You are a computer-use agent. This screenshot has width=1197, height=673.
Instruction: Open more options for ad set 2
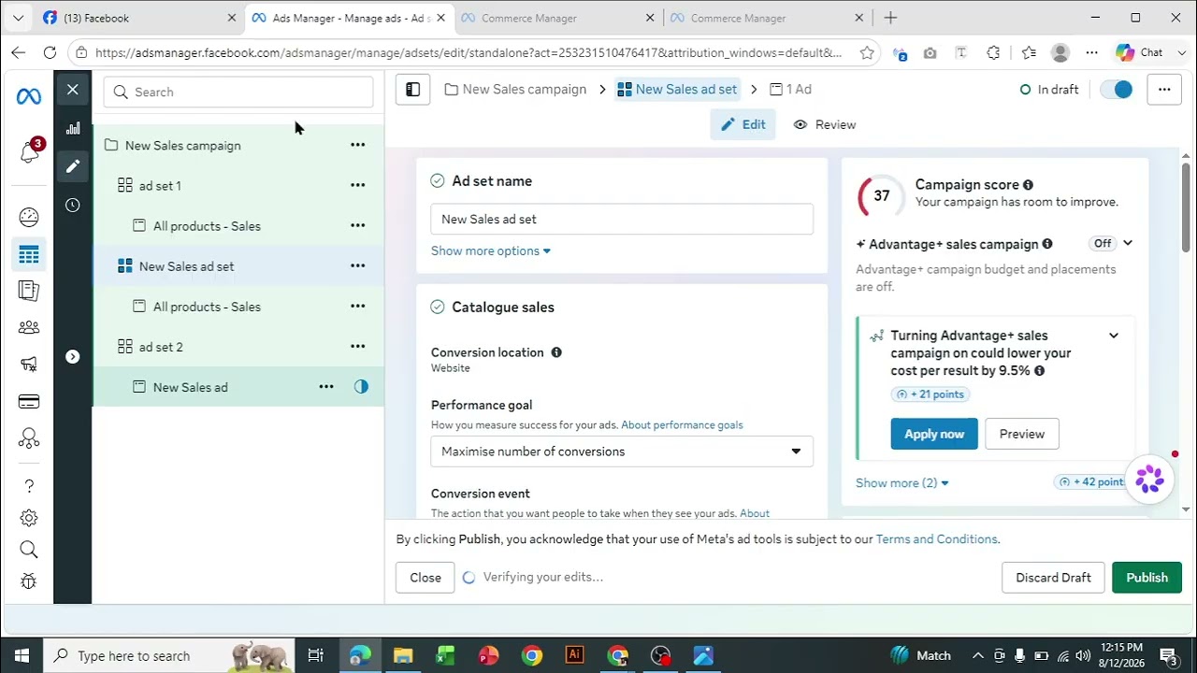pyautogui.click(x=357, y=346)
